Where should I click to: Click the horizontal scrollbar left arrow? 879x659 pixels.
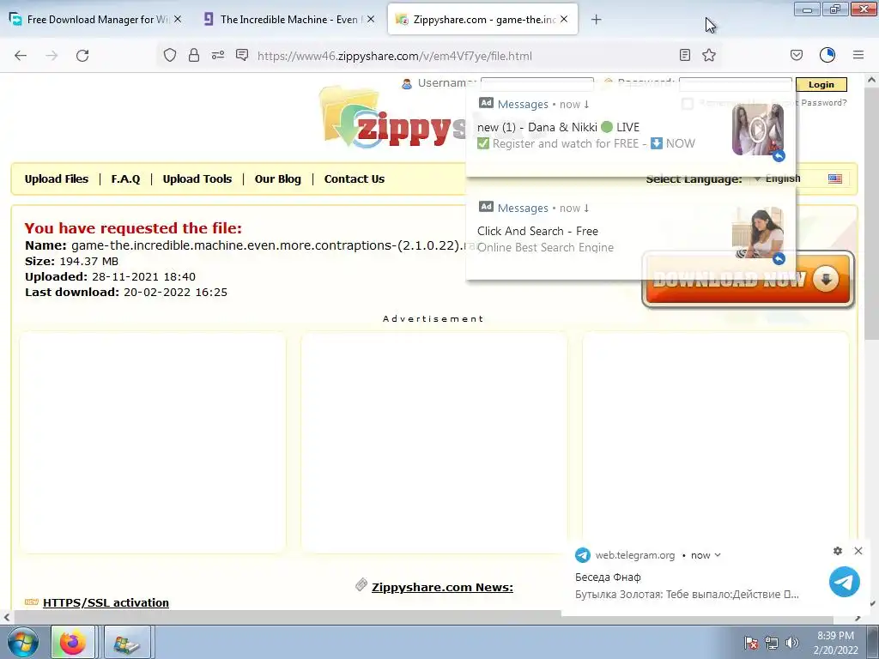tap(6, 618)
